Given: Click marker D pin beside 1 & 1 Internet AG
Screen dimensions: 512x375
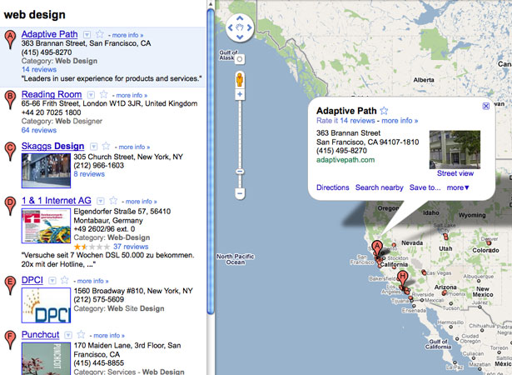Looking at the screenshot, I should (x=11, y=206).
